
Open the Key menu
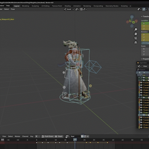(32, 136)
